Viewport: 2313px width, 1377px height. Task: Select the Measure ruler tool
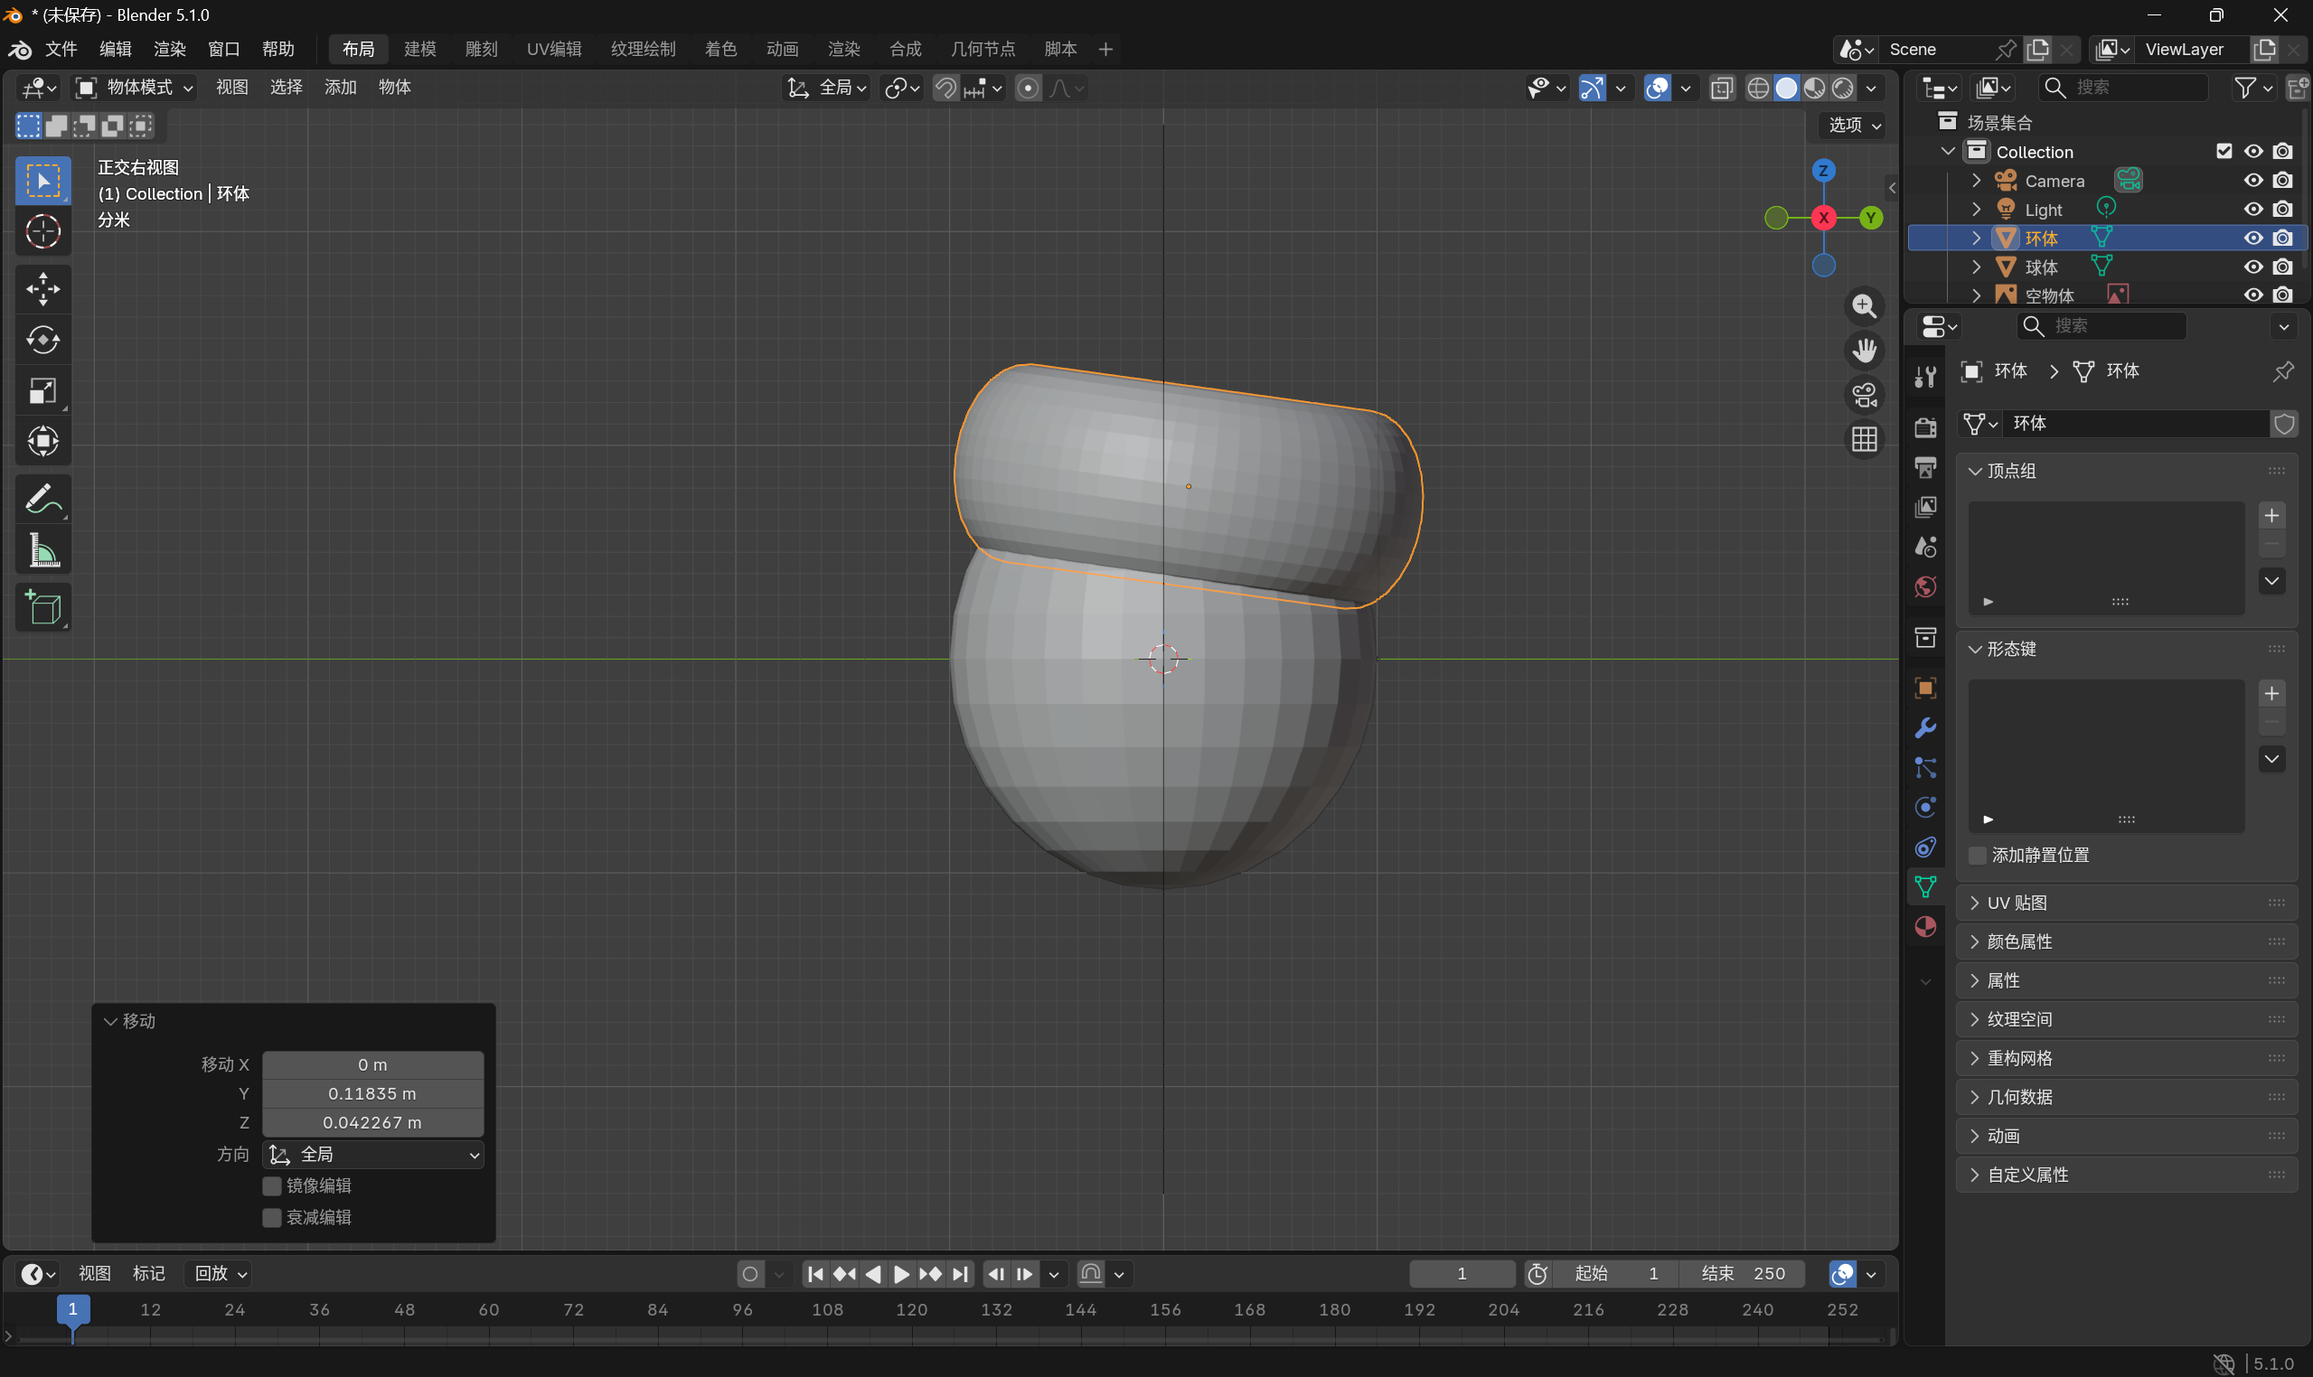pyautogui.click(x=42, y=551)
